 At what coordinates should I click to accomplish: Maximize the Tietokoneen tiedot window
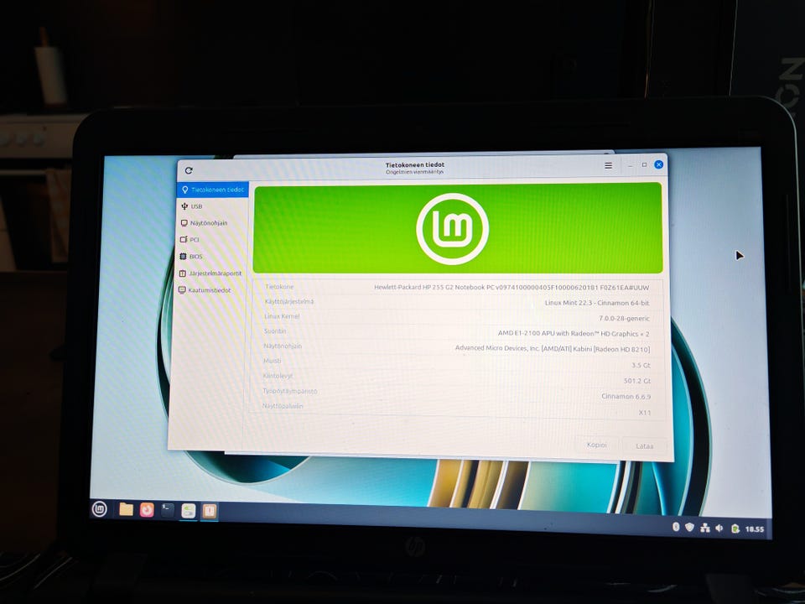coord(644,165)
